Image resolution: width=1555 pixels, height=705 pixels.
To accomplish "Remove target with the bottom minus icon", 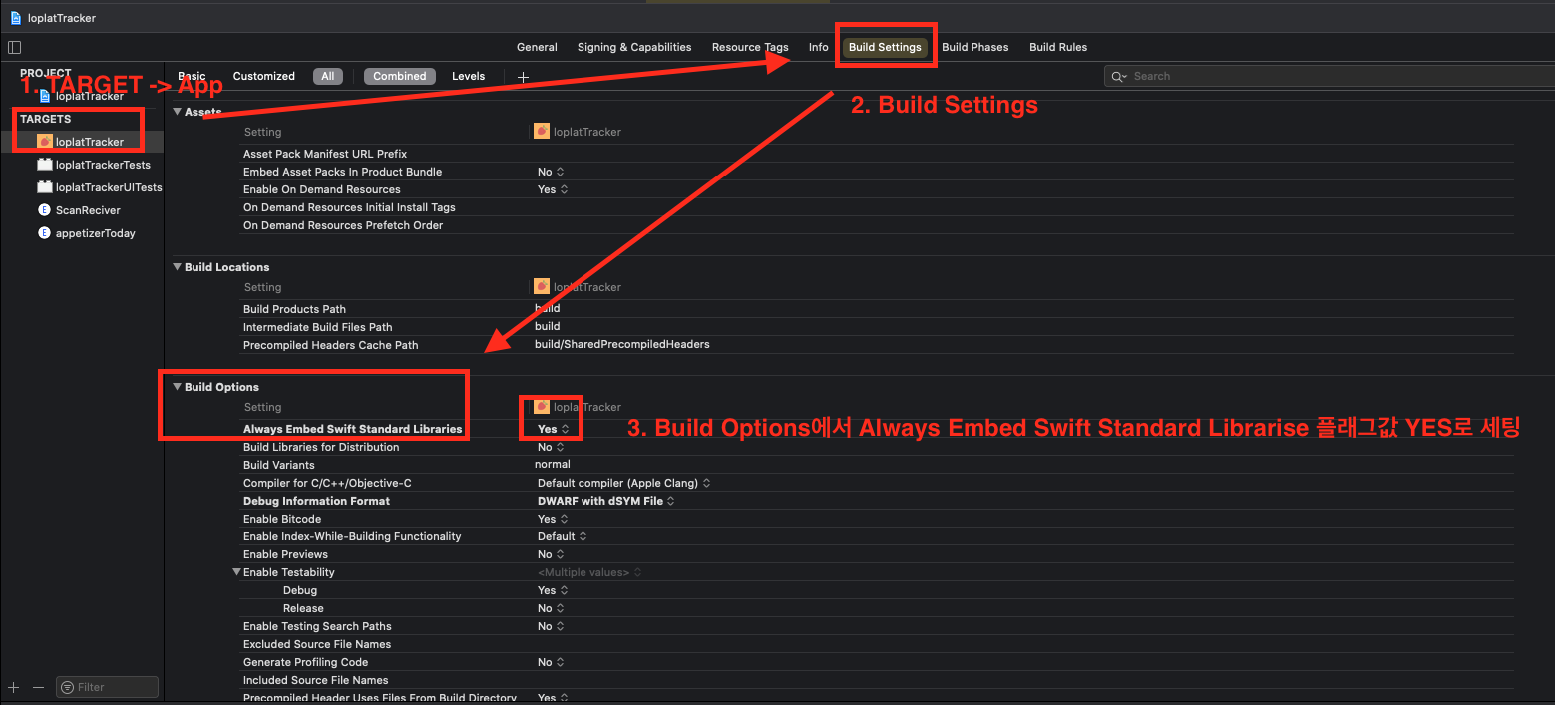I will pos(38,687).
